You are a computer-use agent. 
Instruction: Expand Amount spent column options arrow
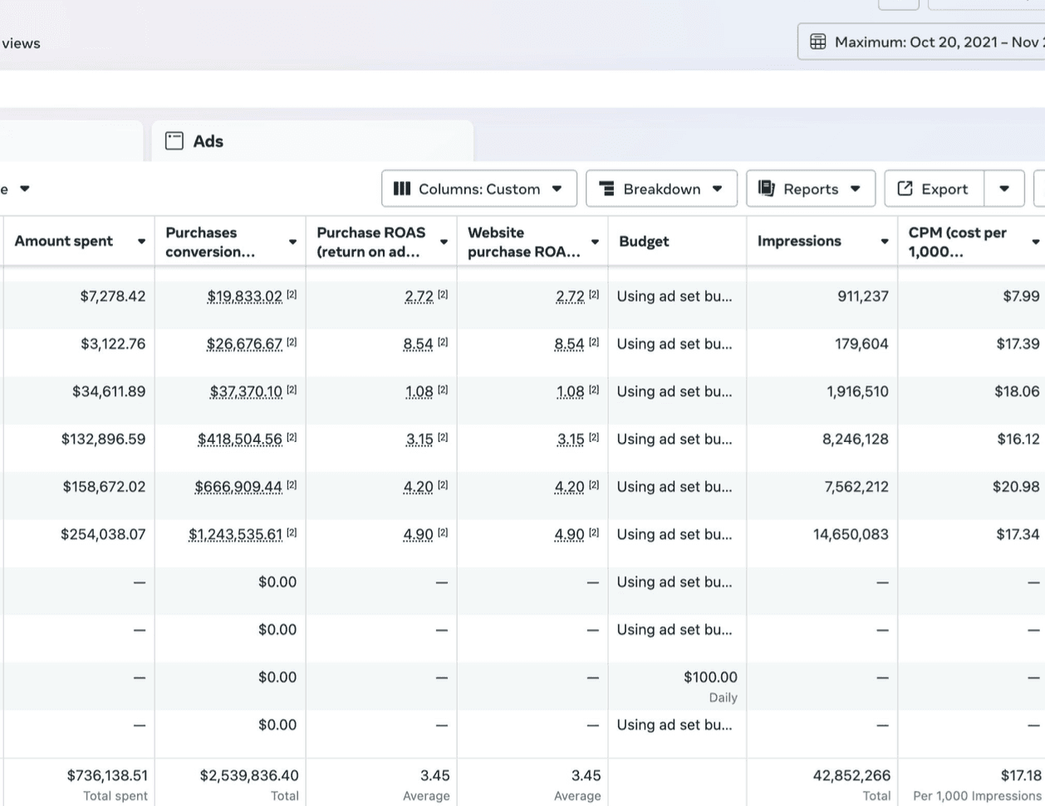pyautogui.click(x=141, y=241)
